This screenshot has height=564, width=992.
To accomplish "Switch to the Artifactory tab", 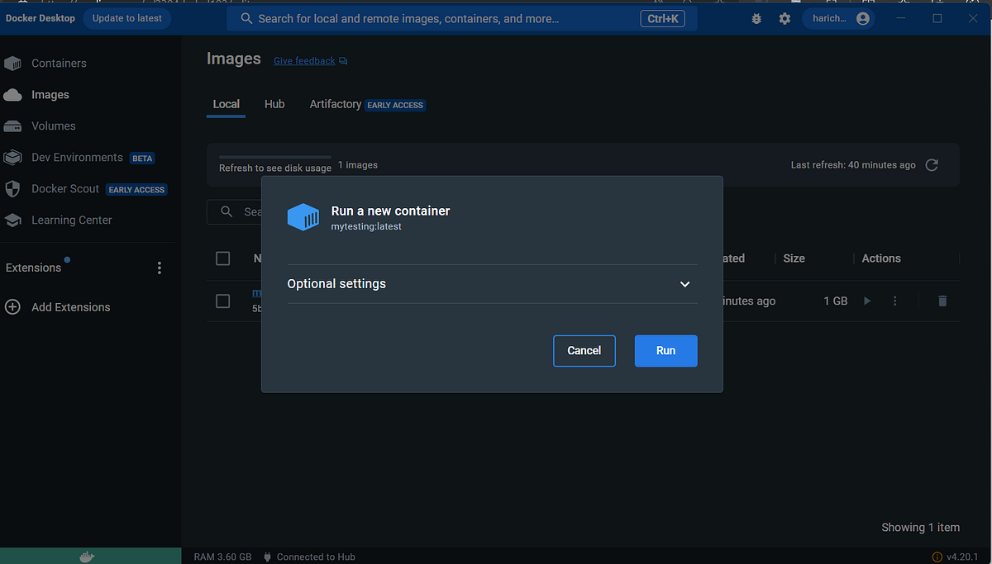I will coord(335,104).
